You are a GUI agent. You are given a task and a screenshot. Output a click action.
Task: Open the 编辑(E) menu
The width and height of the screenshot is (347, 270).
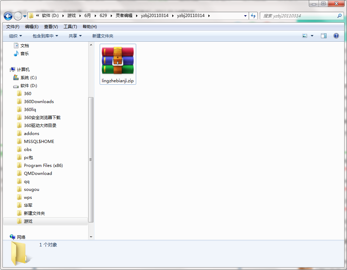click(x=32, y=26)
